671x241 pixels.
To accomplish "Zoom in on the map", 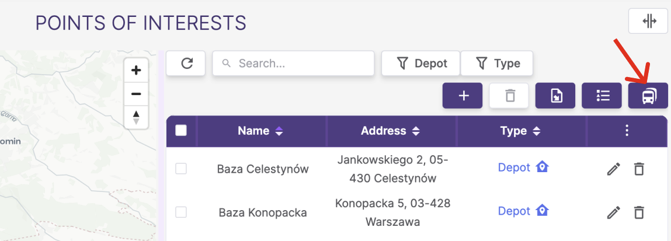I will pos(136,70).
